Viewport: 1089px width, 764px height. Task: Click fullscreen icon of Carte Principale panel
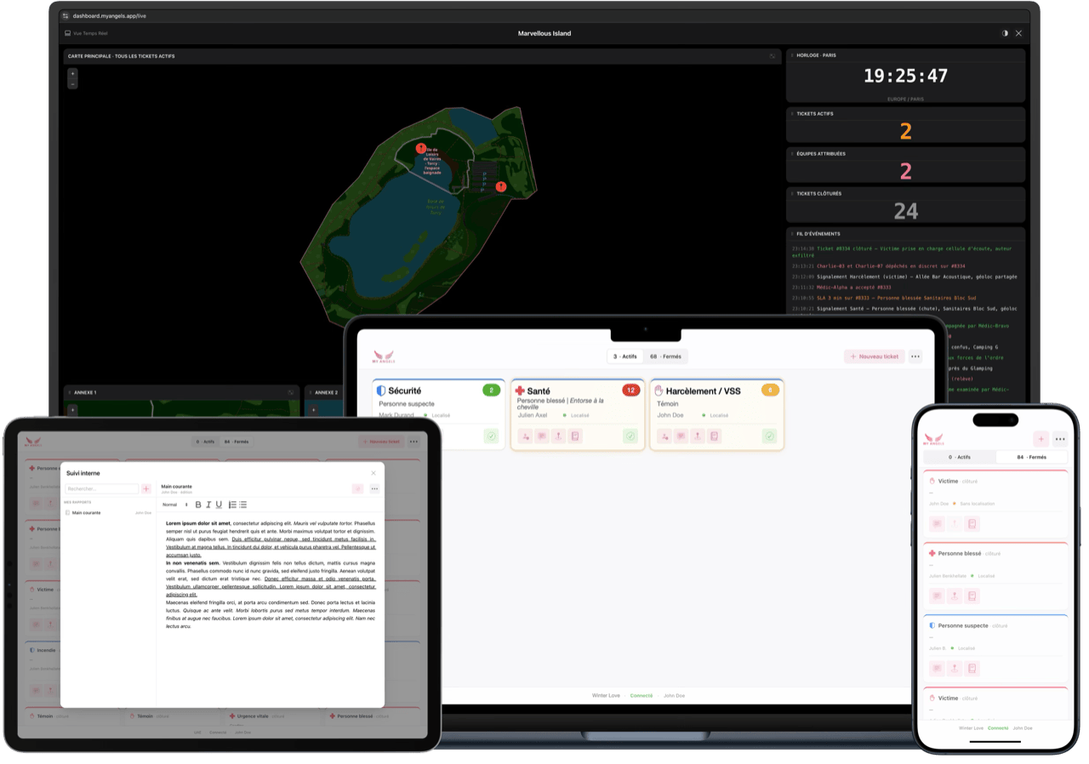(773, 56)
